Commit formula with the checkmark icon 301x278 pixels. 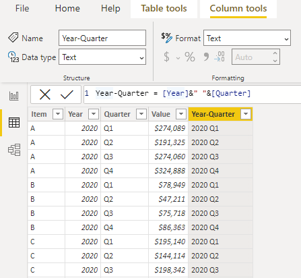click(67, 94)
